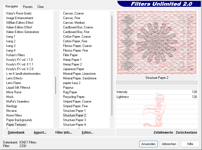
Task: Select Japanese Paper filter
Action: [x=74, y=69]
